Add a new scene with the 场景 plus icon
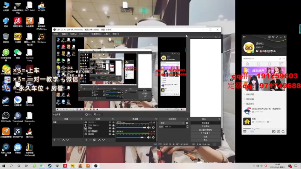301x169 pixels. tap(54, 140)
